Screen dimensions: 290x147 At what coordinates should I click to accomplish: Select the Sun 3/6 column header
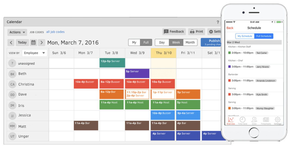(x=61, y=53)
